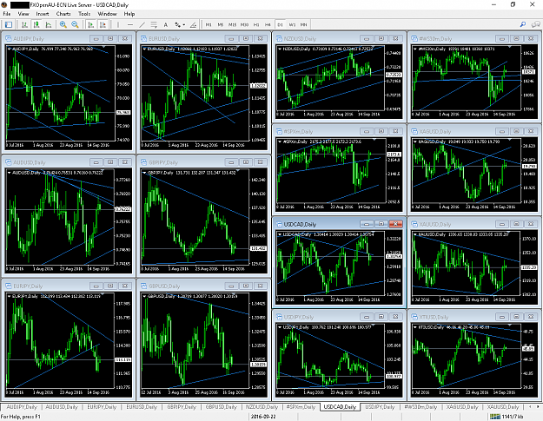
Task: Toggle chart auto scroll
Action: pyautogui.click(x=91, y=24)
